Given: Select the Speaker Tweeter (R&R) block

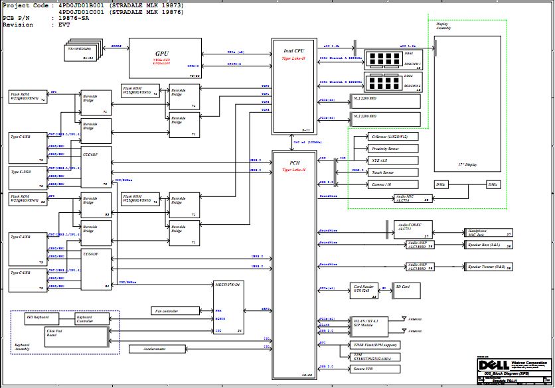Looking at the screenshot, I should point(489,267).
